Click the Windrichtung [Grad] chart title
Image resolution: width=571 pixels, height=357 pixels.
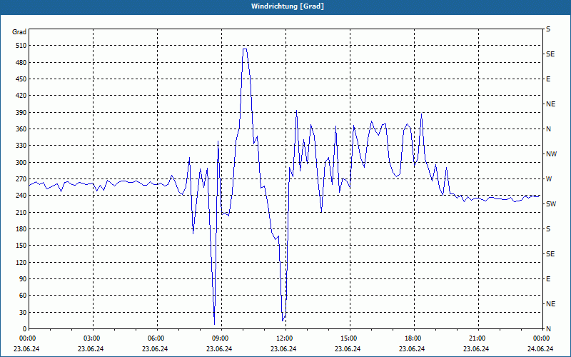288,6
